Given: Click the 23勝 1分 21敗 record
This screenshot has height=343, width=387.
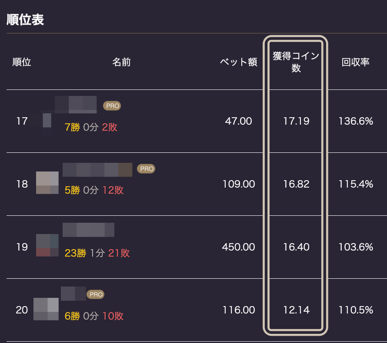Looking at the screenshot, I should (97, 253).
